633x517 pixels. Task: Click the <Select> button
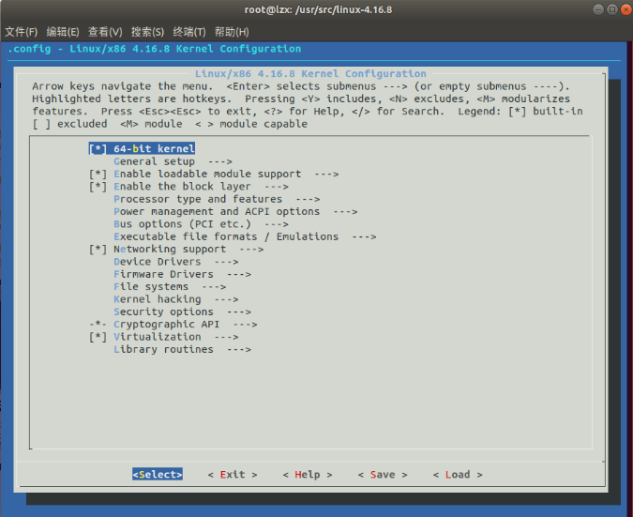[x=158, y=474]
